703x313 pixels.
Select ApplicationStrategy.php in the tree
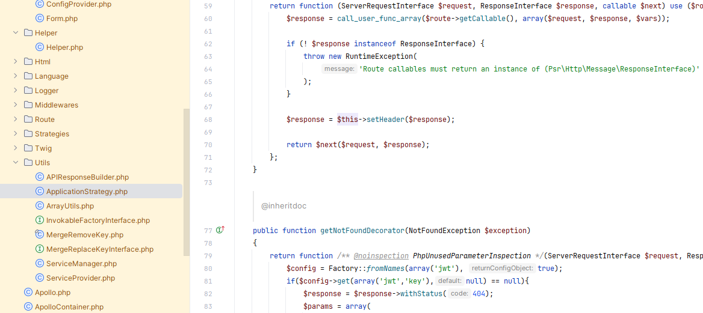[87, 192]
